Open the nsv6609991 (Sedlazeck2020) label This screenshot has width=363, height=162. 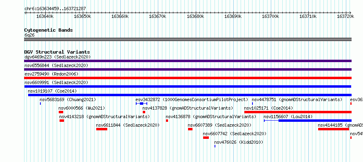pyautogui.click(x=56, y=82)
